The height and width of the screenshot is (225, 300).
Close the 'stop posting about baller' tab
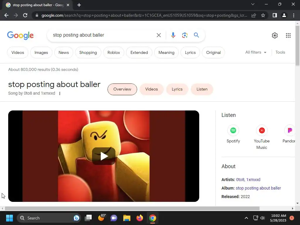pos(68,5)
